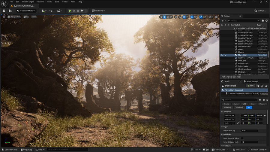Click the Save Current Level icon

pyautogui.click(x=4, y=11)
